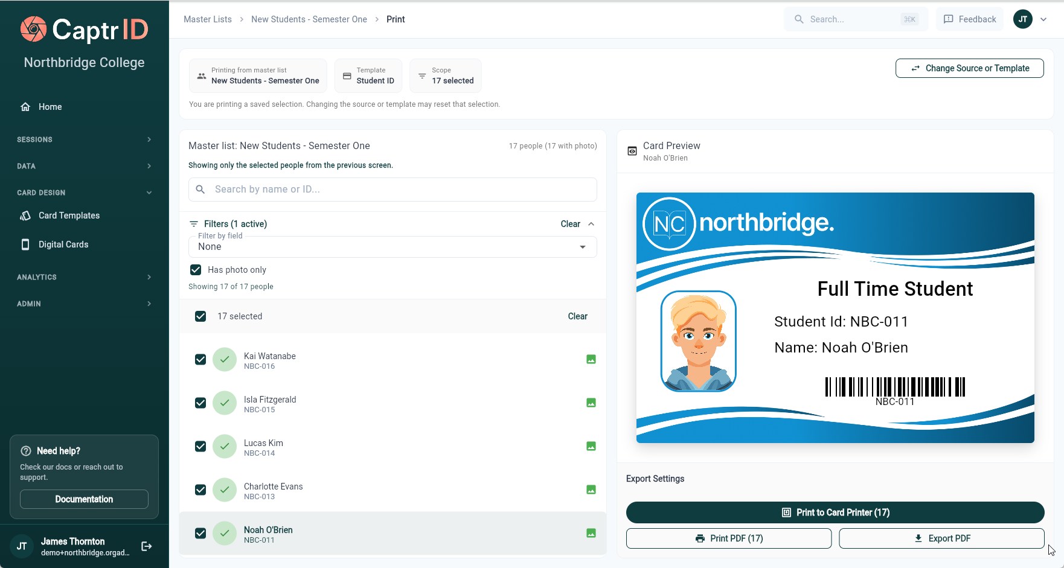
Task: Select Card Templates in sidebar
Action: click(69, 215)
